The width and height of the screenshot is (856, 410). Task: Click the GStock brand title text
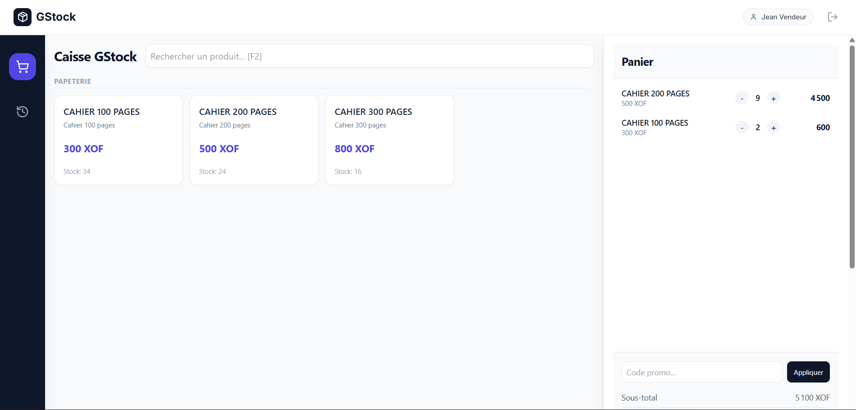56,17
